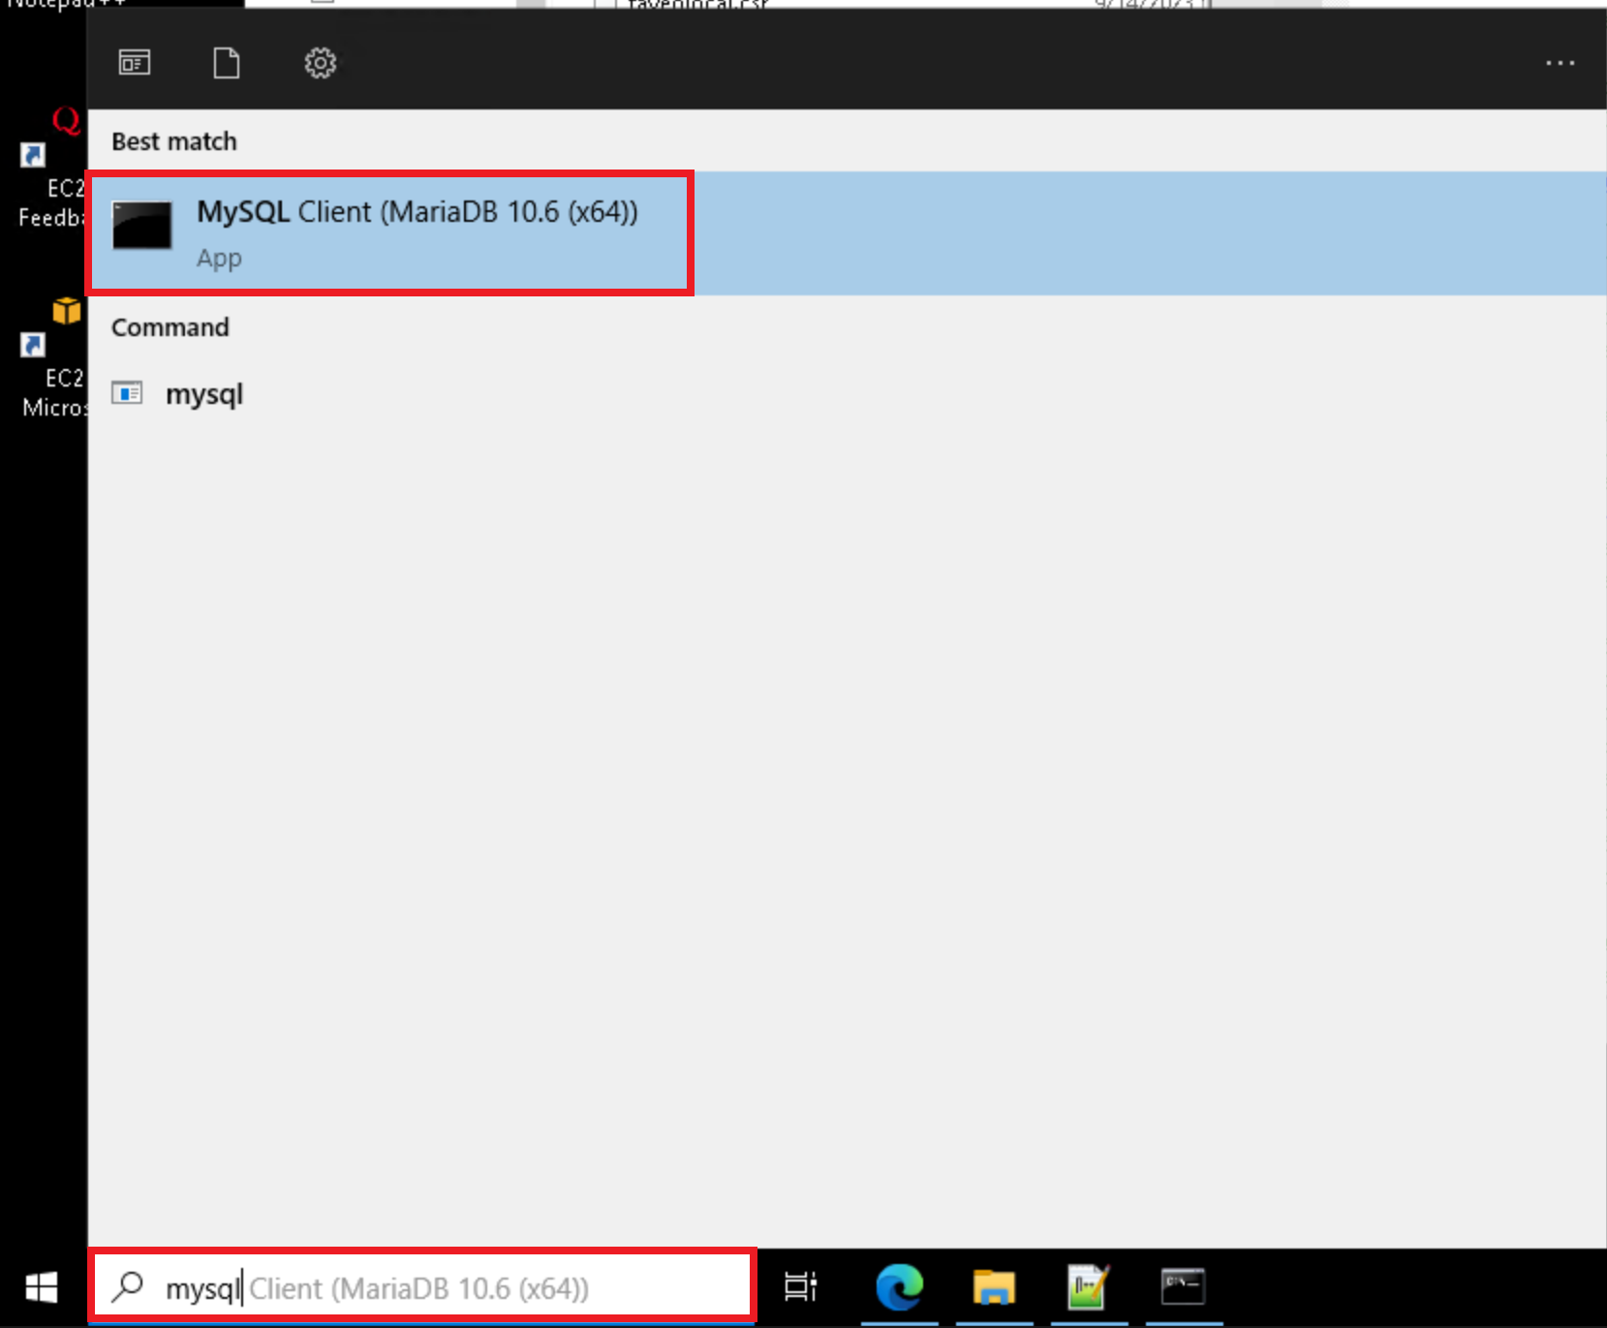Viewport: 1607px width, 1328px height.
Task: Click the search magnifier icon
Action: click(x=127, y=1287)
